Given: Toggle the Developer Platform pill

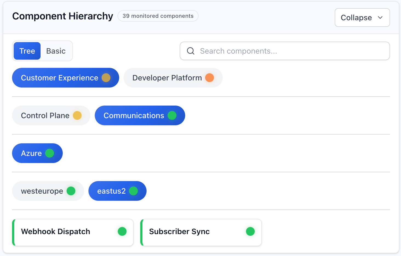Looking at the screenshot, I should pos(167,78).
